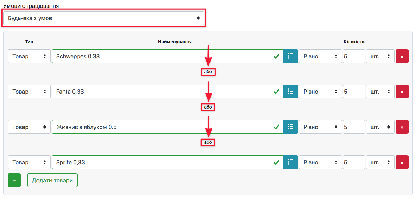This screenshot has height=199, width=415.
Task: Click the Sprite 0,33 name field
Action: [162, 162]
